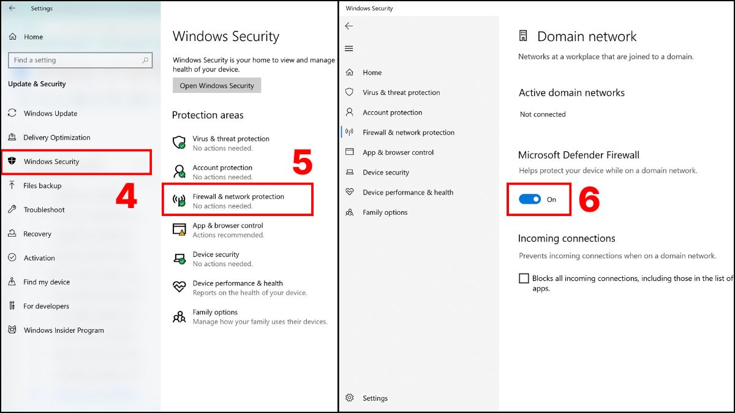Select Virus & threat protection in sidebar
This screenshot has width=735, height=413.
pyautogui.click(x=401, y=92)
